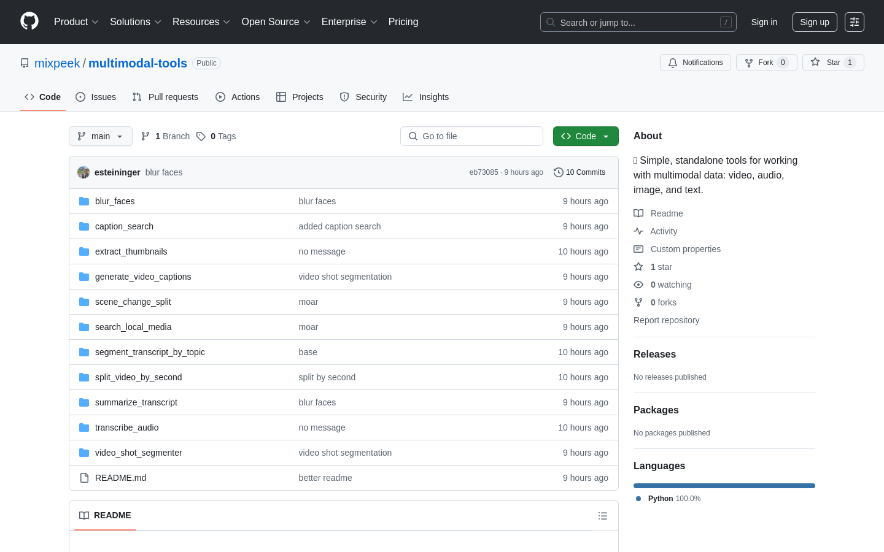Image resolution: width=884 pixels, height=552 pixels.
Task: Open the green Code dropdown button
Action: tap(586, 136)
